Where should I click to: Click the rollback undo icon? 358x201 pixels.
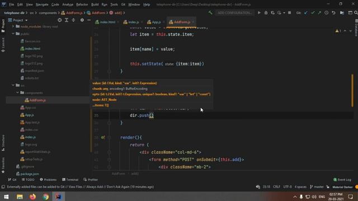point(333,13)
